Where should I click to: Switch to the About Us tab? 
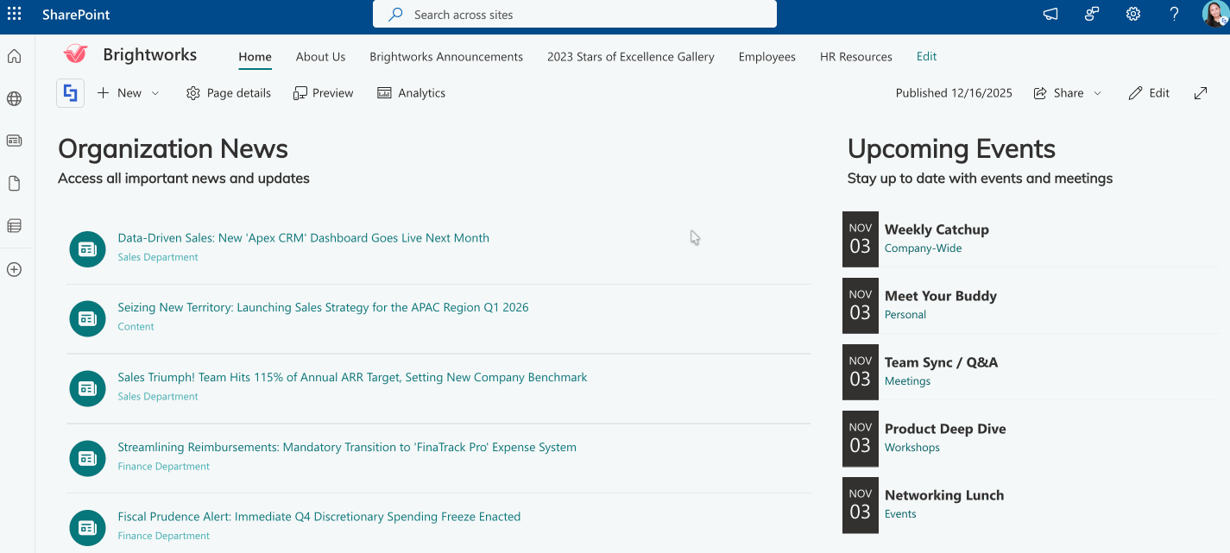[x=320, y=56]
